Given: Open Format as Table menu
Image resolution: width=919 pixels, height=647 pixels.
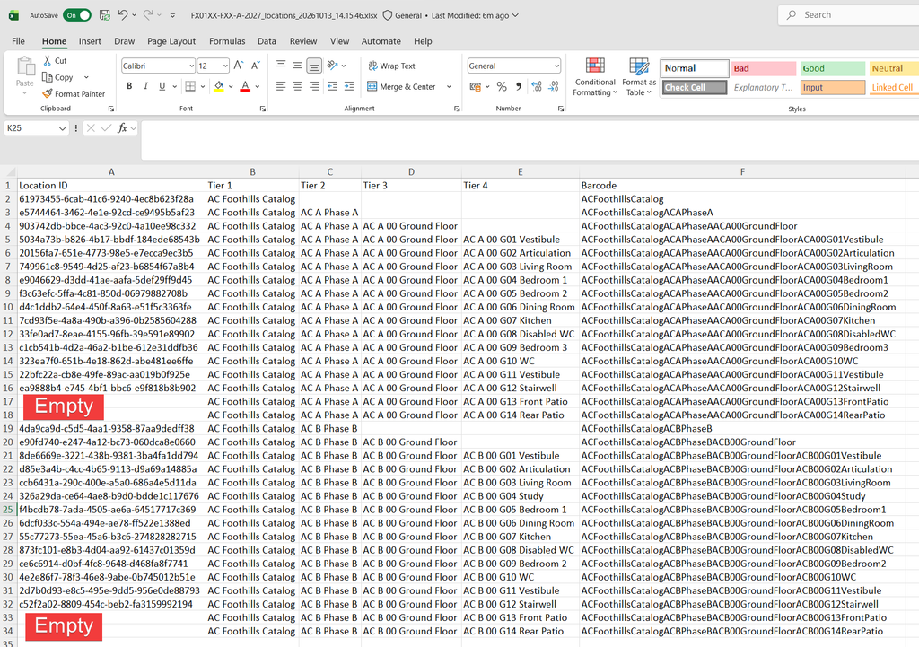Looking at the screenshot, I should click(x=639, y=77).
